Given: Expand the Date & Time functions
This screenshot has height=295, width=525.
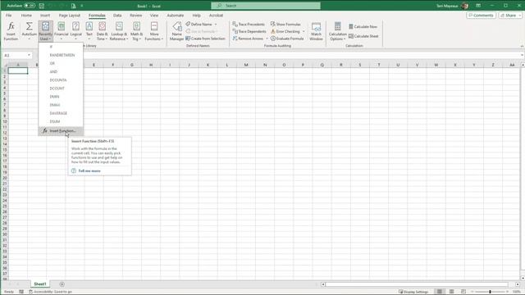Looking at the screenshot, I should click(102, 31).
